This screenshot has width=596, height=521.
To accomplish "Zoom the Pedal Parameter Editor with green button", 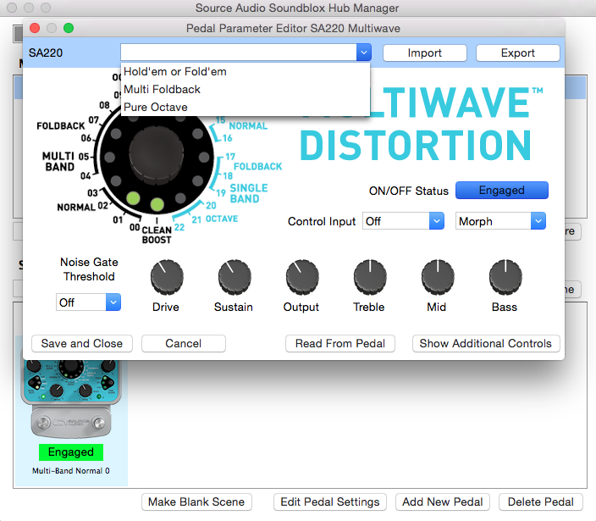I will point(69,28).
